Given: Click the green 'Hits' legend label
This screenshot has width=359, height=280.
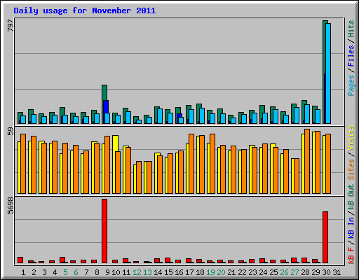Looking at the screenshot, I should [351, 29].
